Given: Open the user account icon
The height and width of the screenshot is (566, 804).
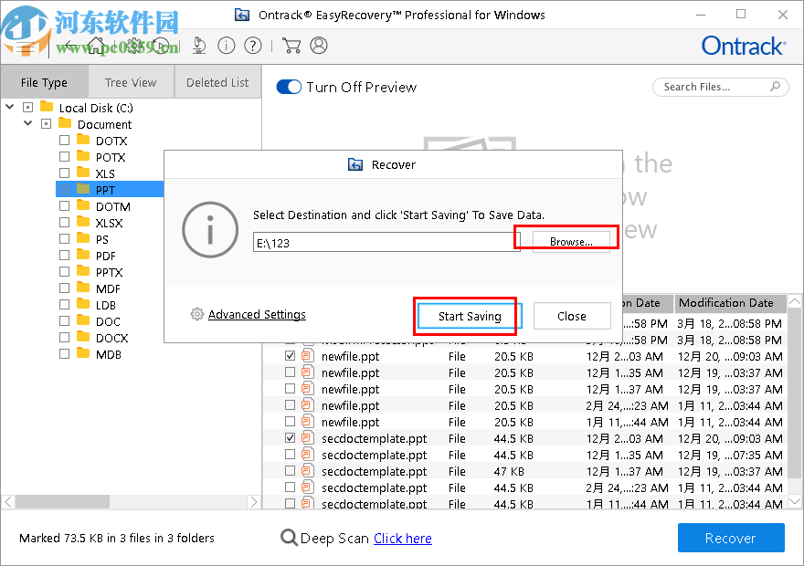Looking at the screenshot, I should pyautogui.click(x=319, y=45).
